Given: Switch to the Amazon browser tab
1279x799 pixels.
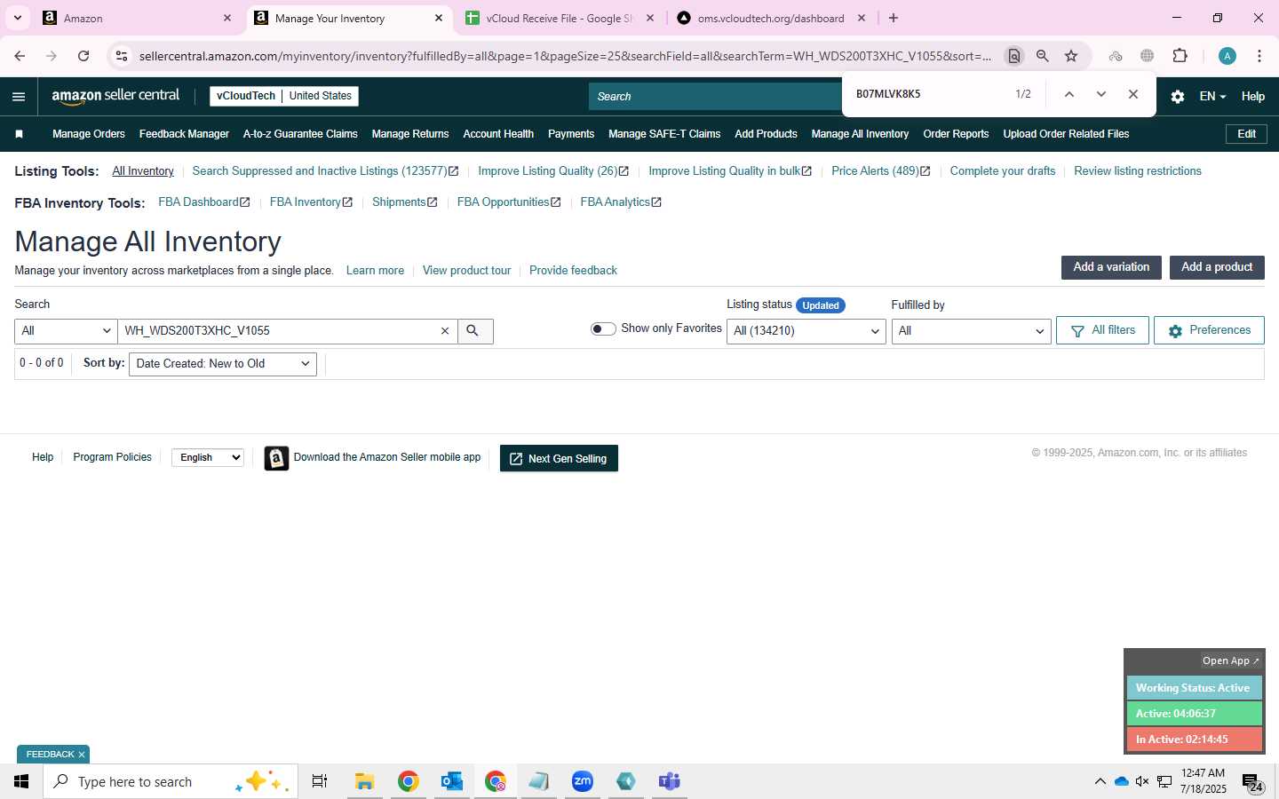Looking at the screenshot, I should coord(137,18).
